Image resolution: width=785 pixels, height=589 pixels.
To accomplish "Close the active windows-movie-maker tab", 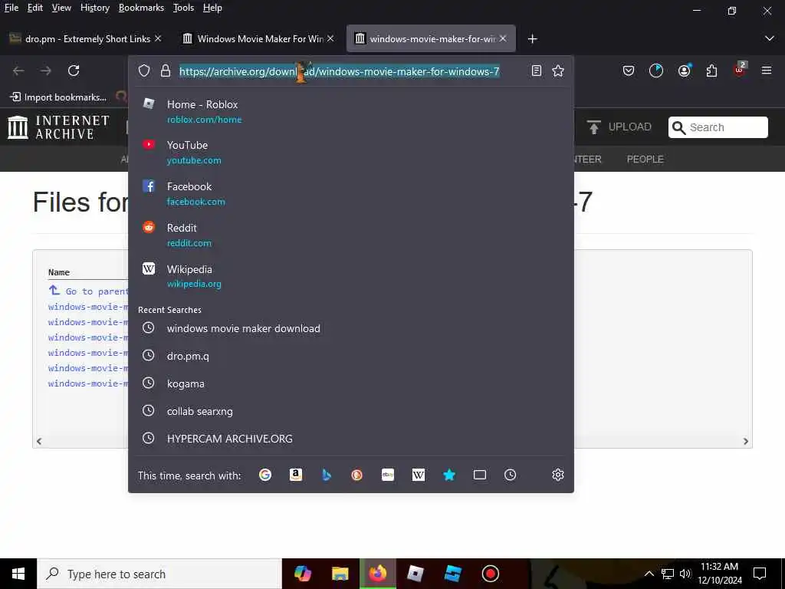I will pos(503,38).
